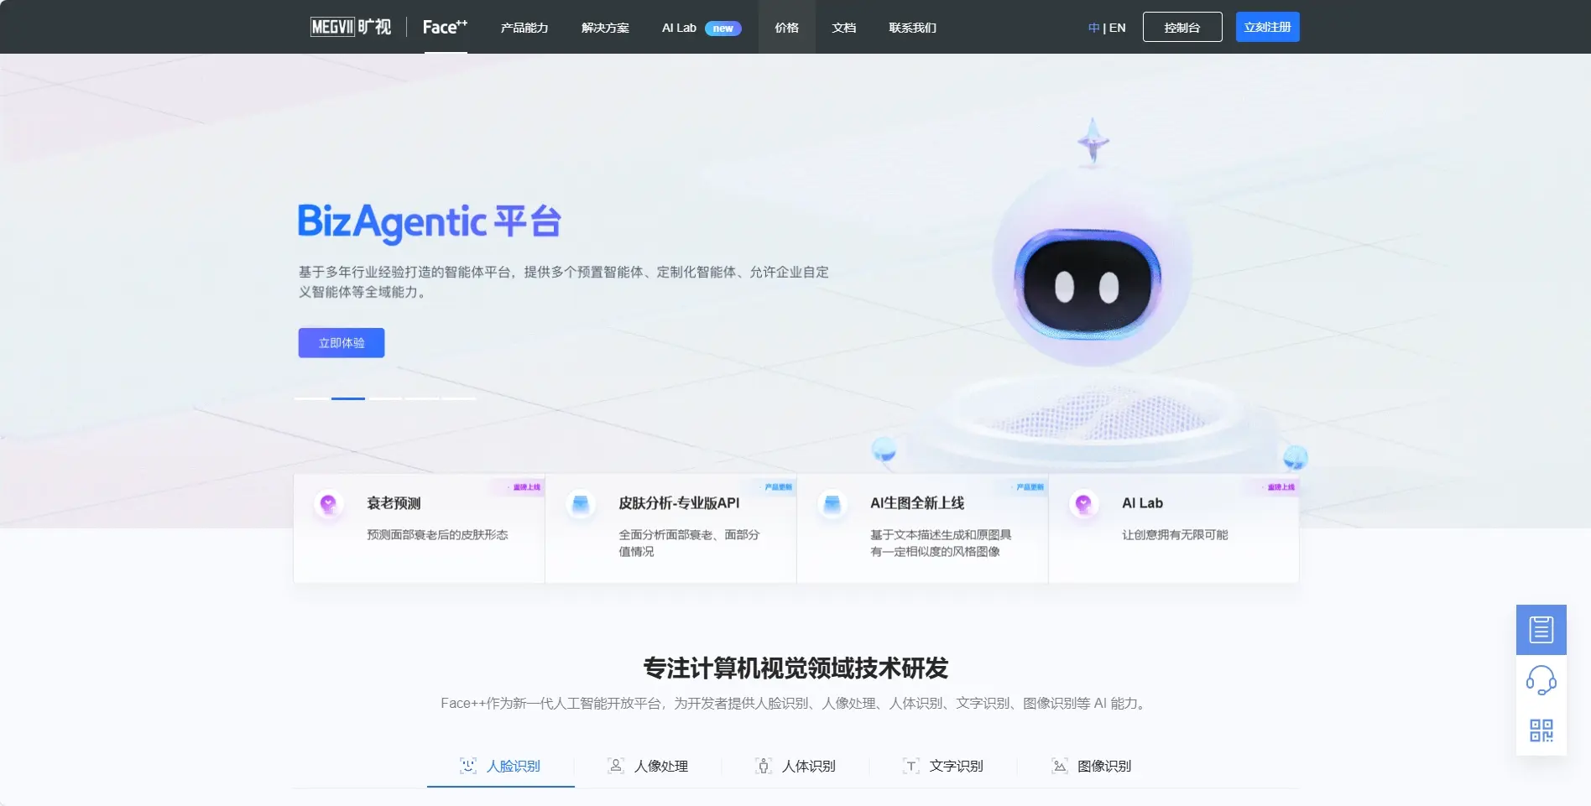Click the MEGVII 旷视 logo
Screen dimensions: 1591x806
351,27
